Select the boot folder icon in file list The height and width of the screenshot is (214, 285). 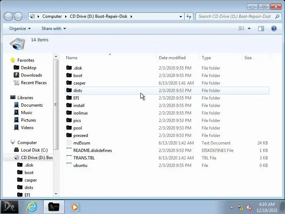[x=69, y=75]
